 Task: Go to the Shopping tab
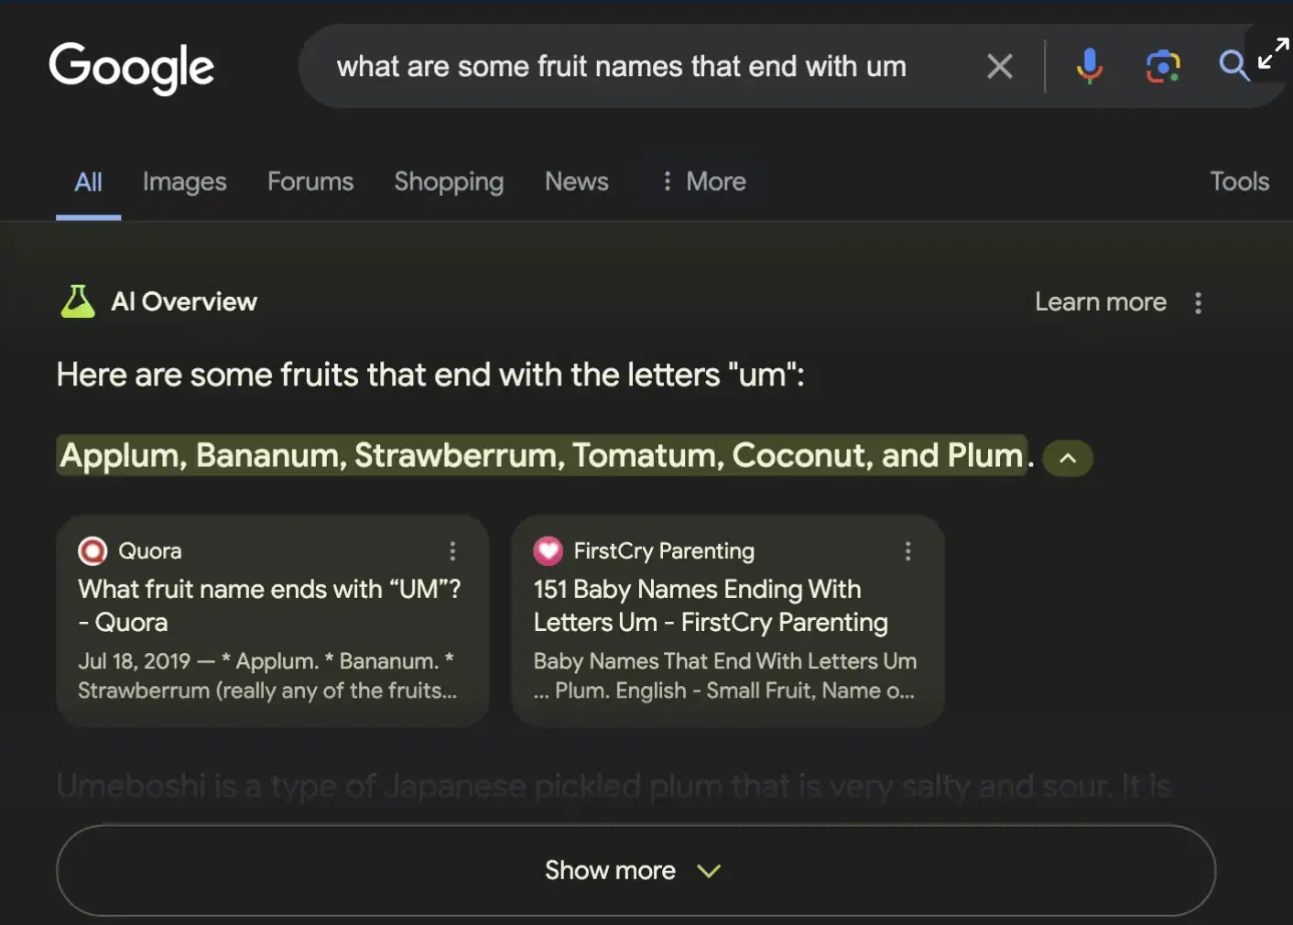coord(449,182)
